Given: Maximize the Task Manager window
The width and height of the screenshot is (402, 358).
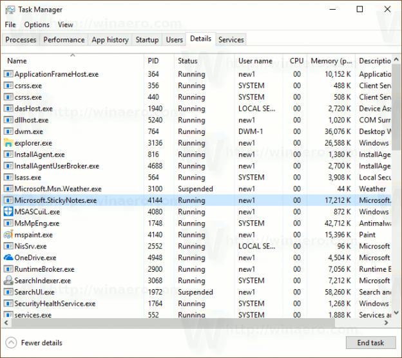Looking at the screenshot, I should click(359, 10).
